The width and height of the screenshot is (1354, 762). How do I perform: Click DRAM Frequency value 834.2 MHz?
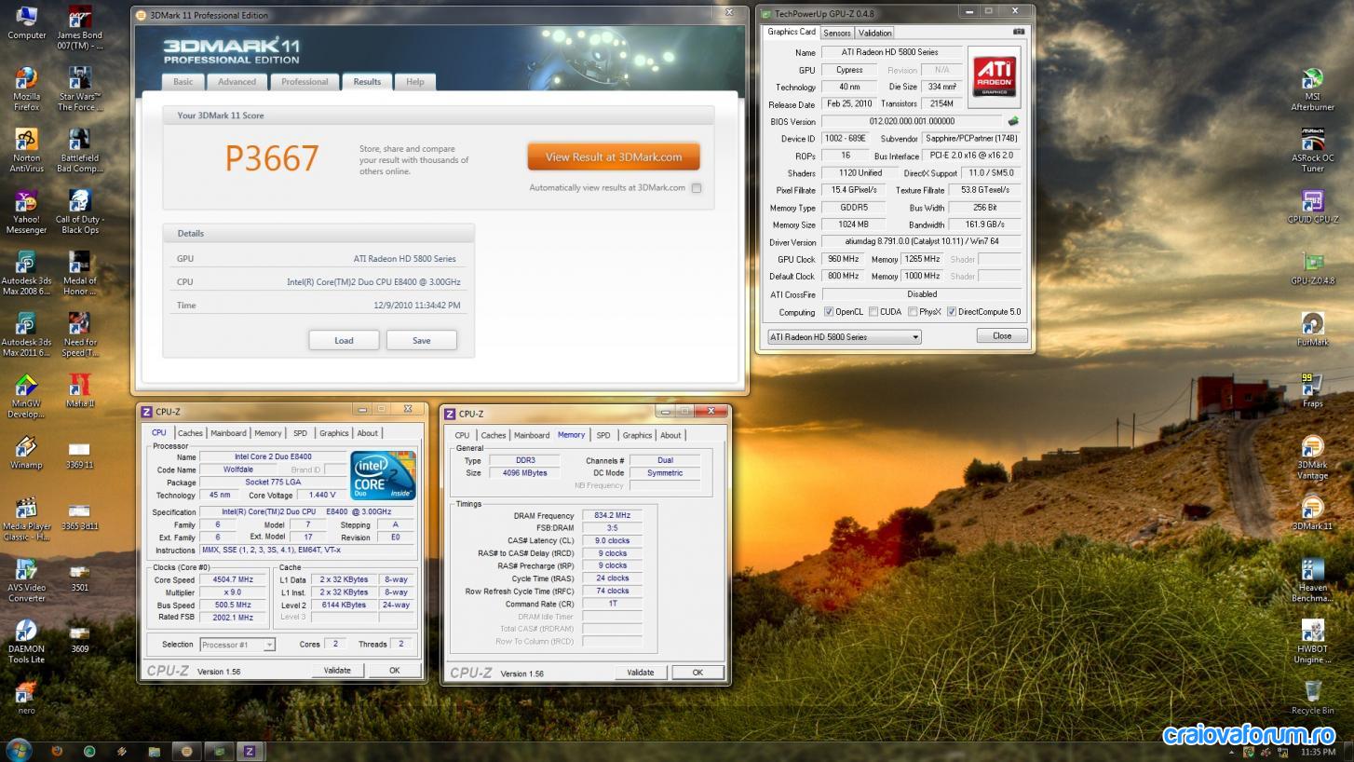[x=612, y=515]
